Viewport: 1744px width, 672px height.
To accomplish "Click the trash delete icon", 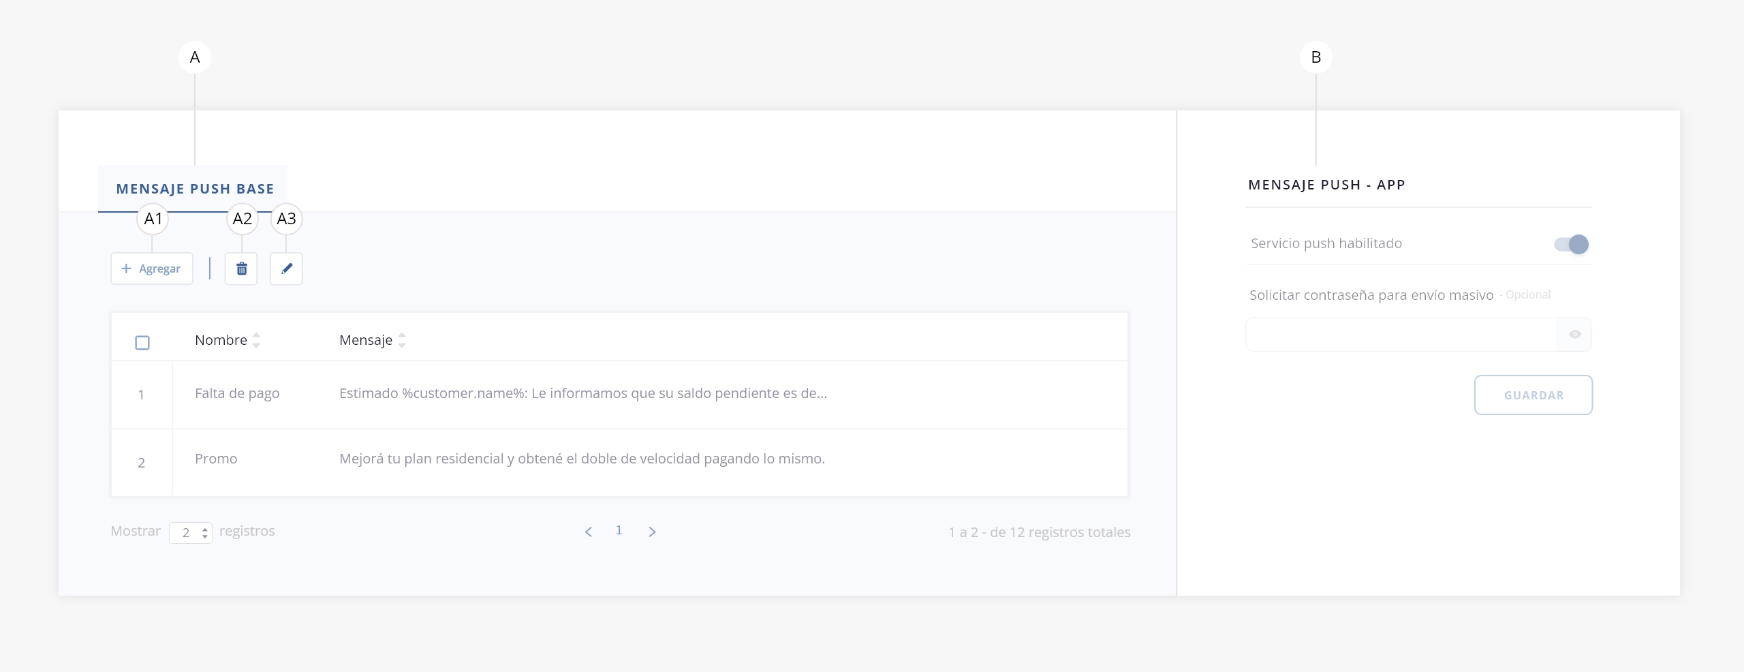I will pyautogui.click(x=241, y=269).
